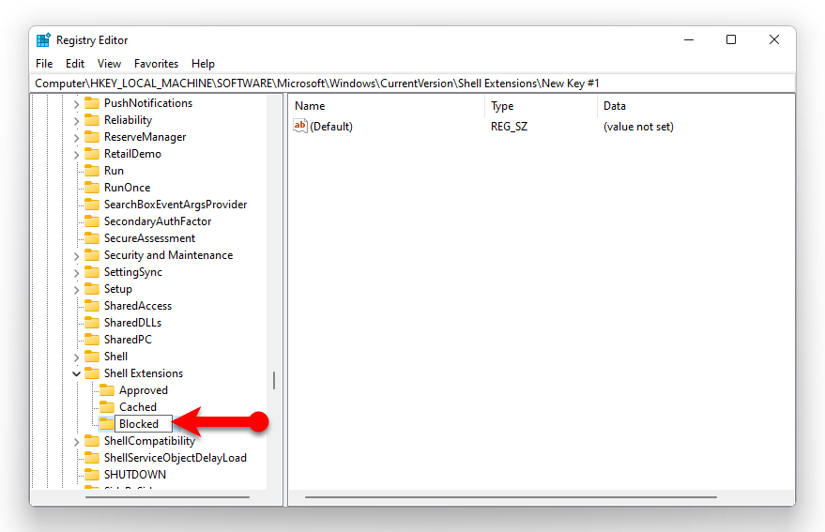Screen dimensions: 825x532
Task: Open the File menu
Action: point(44,64)
